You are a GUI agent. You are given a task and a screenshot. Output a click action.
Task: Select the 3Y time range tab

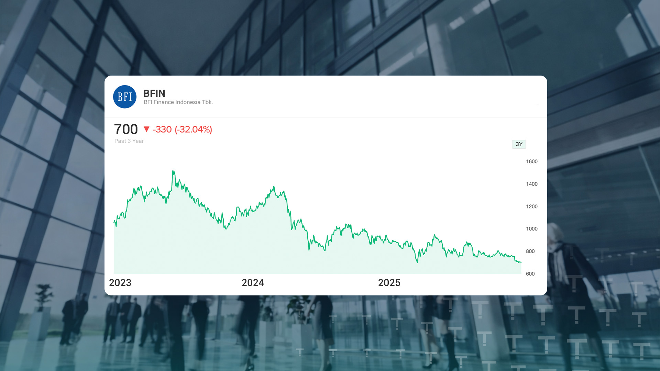pos(519,144)
